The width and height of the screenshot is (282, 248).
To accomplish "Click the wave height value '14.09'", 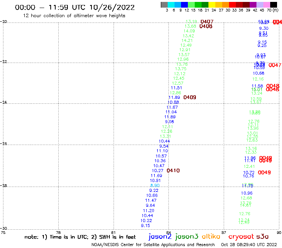I will [x=189, y=31].
